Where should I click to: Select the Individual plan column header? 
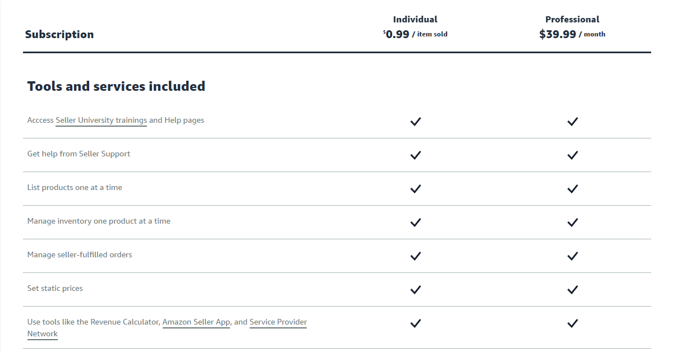pos(415,19)
